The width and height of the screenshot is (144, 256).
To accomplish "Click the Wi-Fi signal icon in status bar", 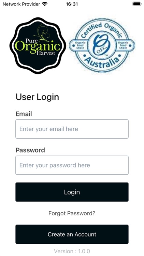I will coord(44,4).
